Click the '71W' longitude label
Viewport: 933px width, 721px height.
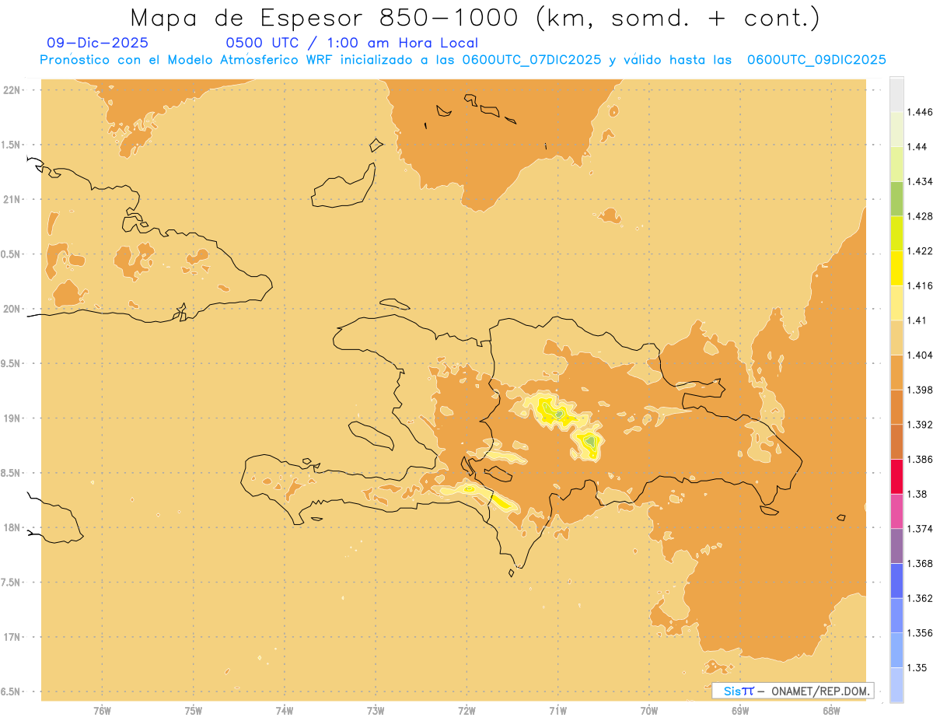[557, 711]
